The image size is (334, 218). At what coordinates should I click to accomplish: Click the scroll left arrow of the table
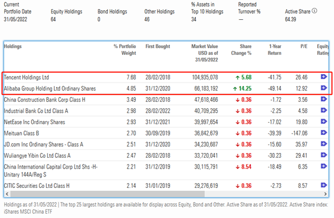(7, 194)
